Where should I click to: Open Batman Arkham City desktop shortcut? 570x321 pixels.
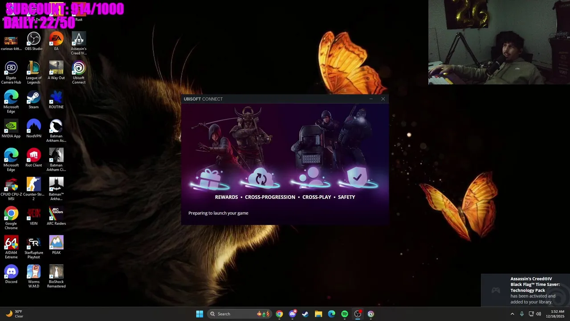[56, 160]
